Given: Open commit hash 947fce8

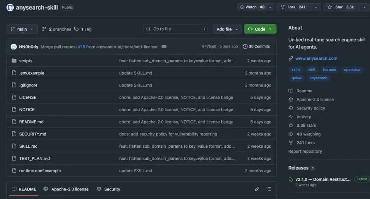Looking at the screenshot, I should [209, 47].
